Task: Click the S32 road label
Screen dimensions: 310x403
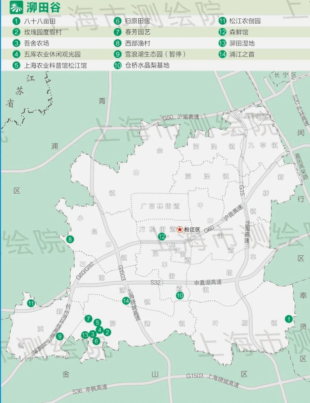Action: [x=155, y=283]
